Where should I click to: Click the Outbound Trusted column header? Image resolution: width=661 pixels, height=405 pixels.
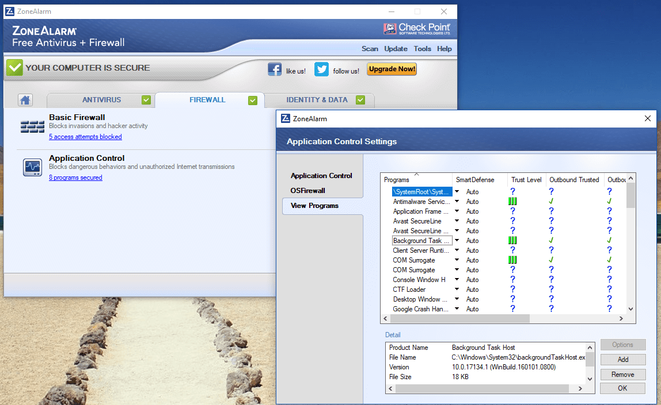574,180
